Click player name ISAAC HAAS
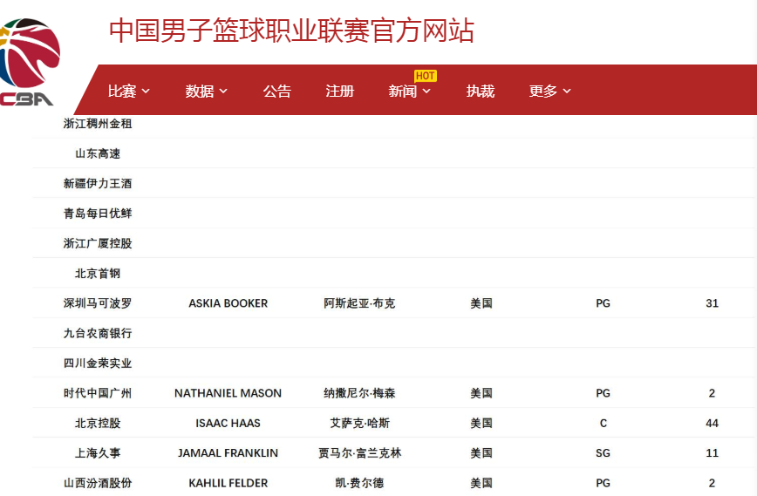Image resolution: width=757 pixels, height=496 pixels. click(228, 423)
